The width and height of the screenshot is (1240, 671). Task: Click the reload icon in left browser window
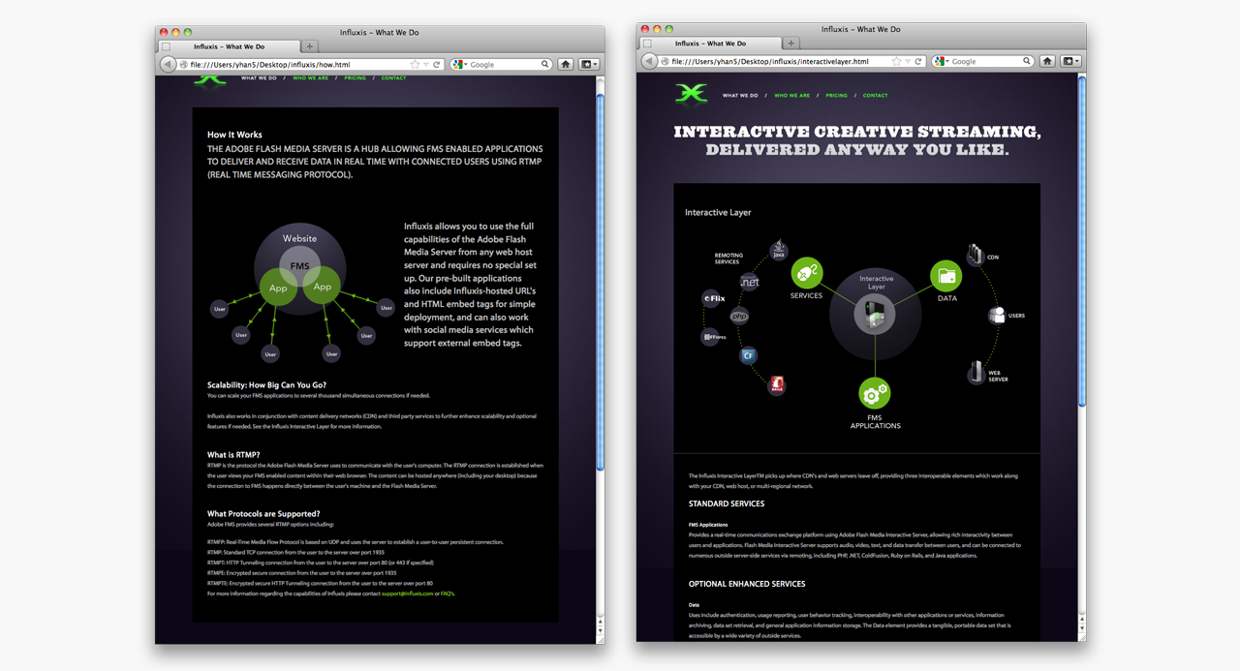pyautogui.click(x=437, y=65)
